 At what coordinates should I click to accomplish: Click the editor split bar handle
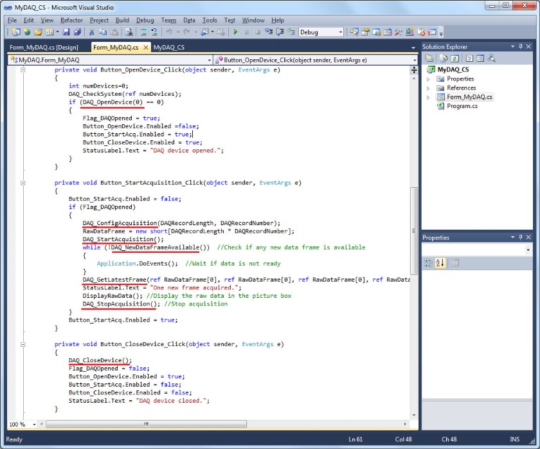pos(414,70)
